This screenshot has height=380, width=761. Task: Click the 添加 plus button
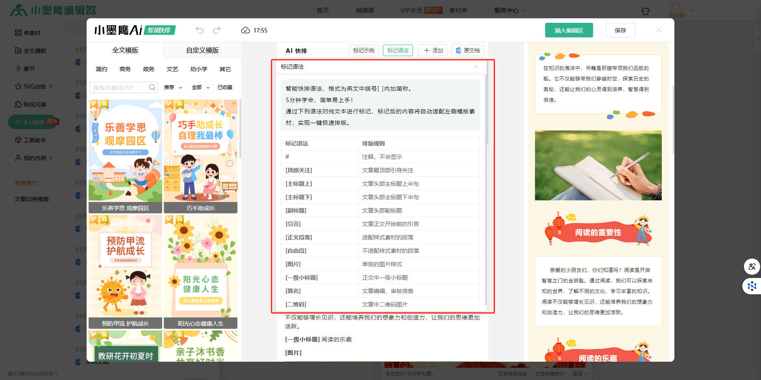pyautogui.click(x=433, y=50)
